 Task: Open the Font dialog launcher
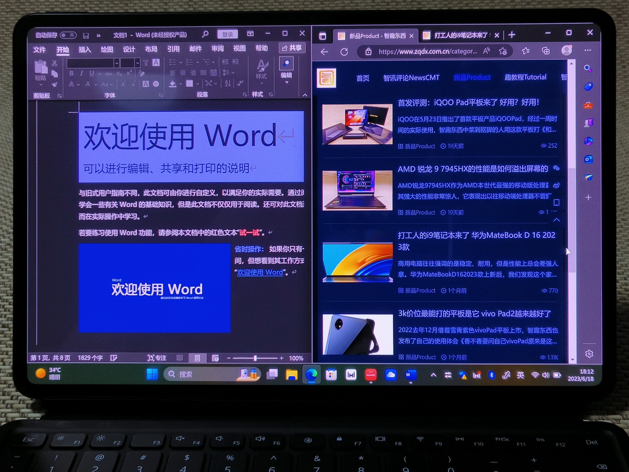point(161,96)
